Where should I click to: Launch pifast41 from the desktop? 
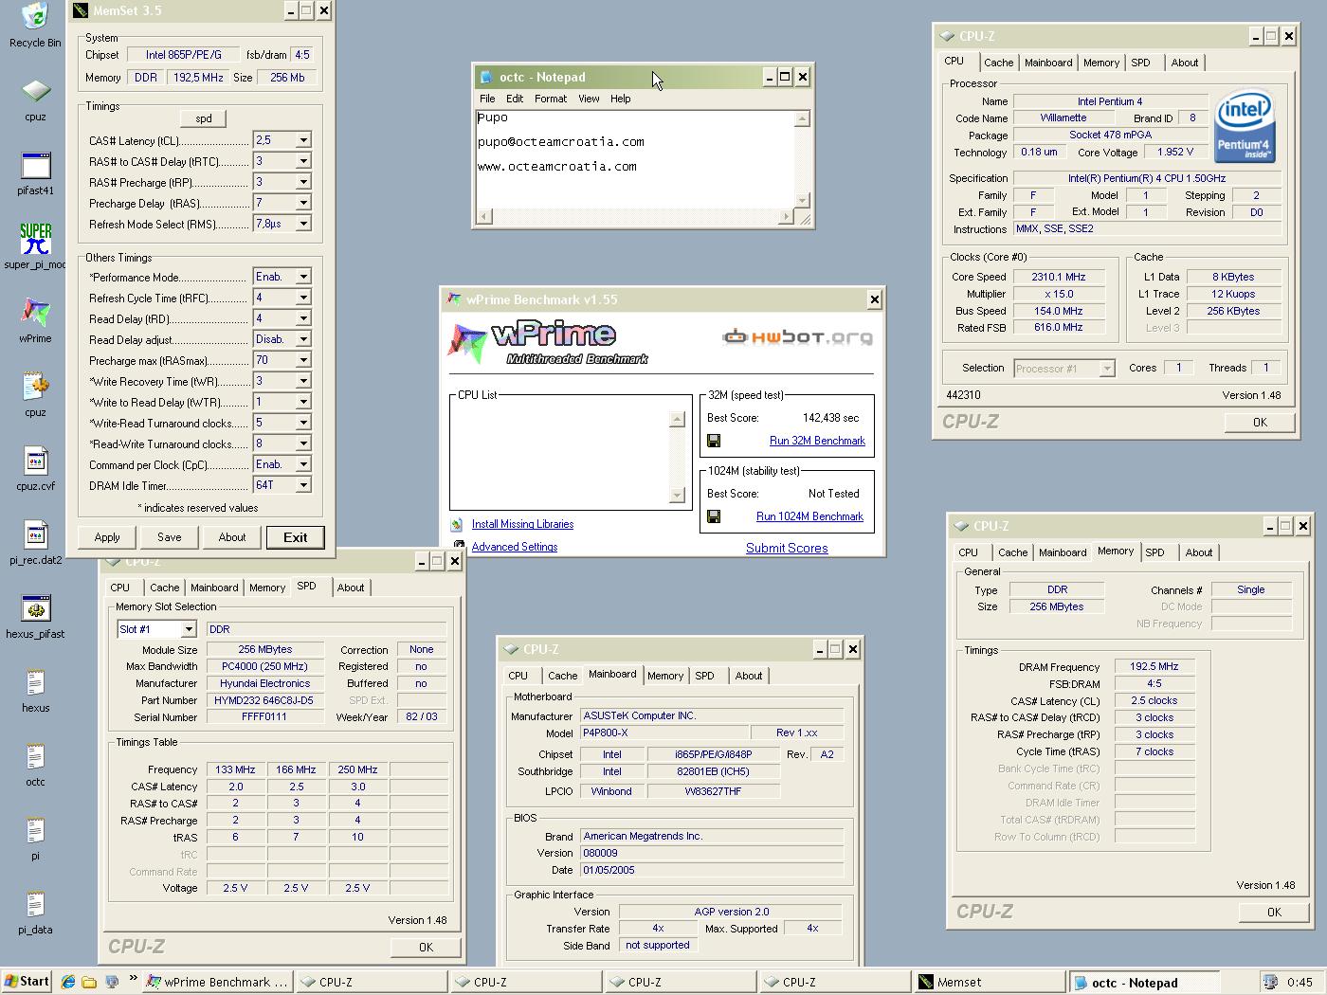[x=35, y=165]
